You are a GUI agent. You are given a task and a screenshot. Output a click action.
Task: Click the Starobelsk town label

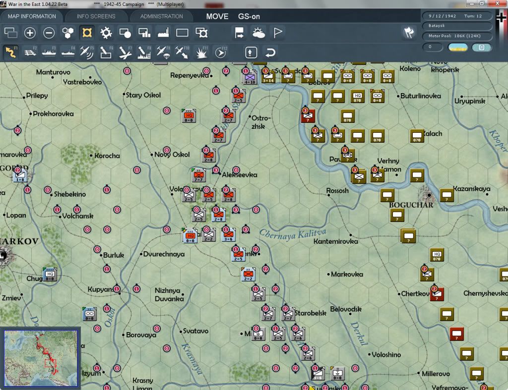311,313
